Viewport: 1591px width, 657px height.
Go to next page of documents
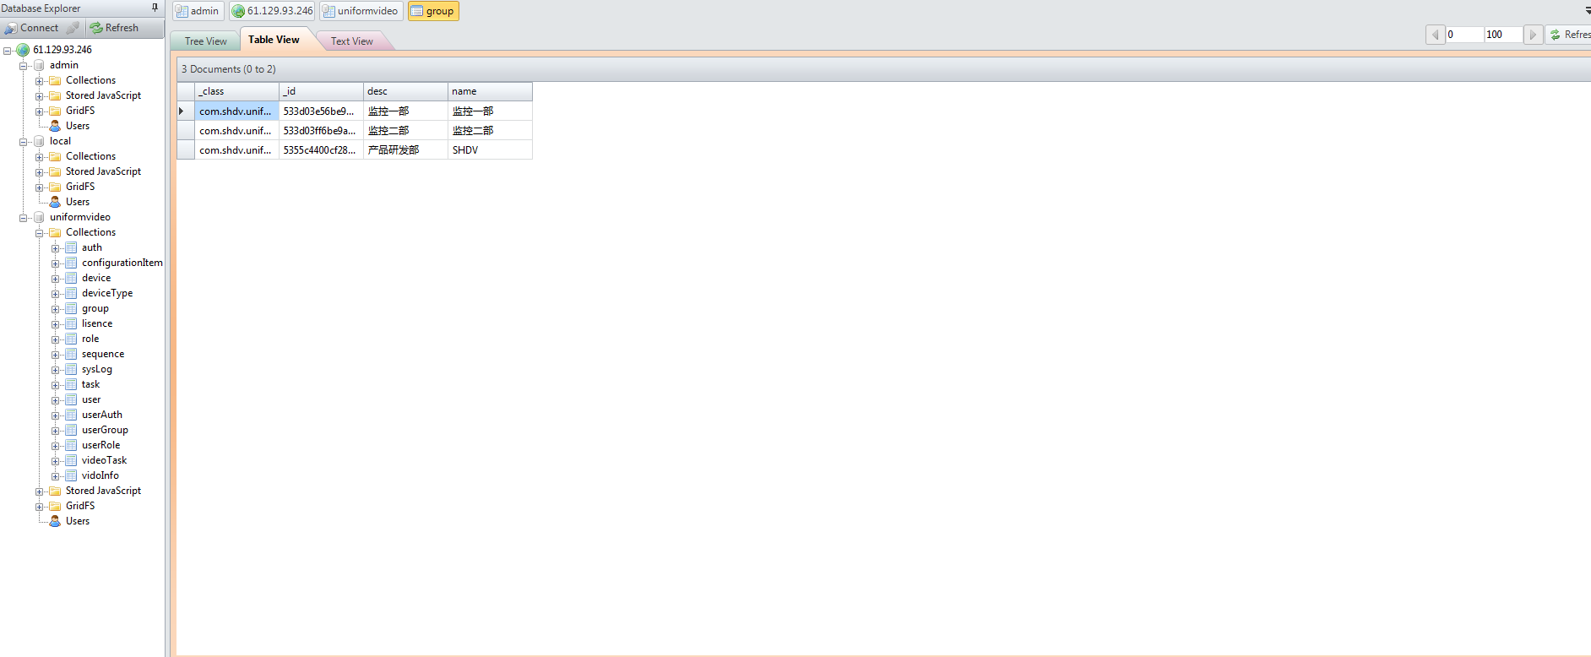pos(1533,35)
